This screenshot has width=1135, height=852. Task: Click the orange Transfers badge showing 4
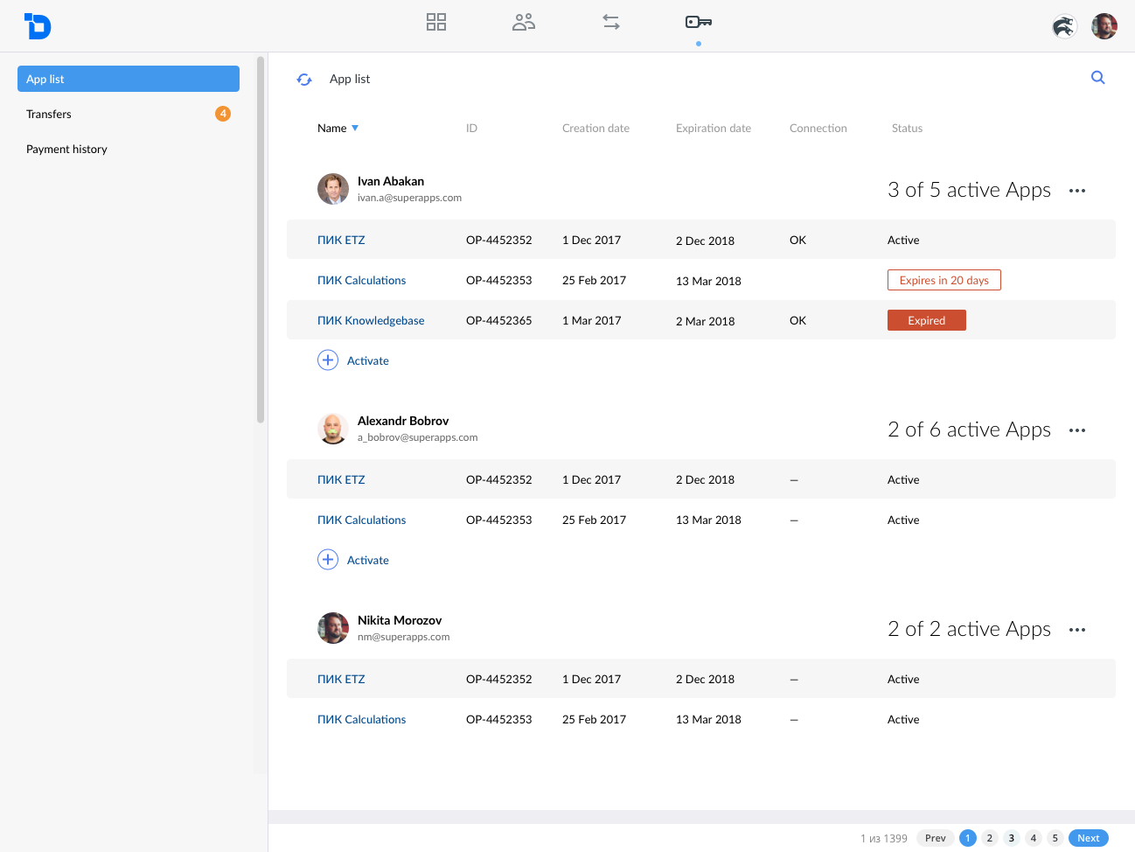coord(223,114)
